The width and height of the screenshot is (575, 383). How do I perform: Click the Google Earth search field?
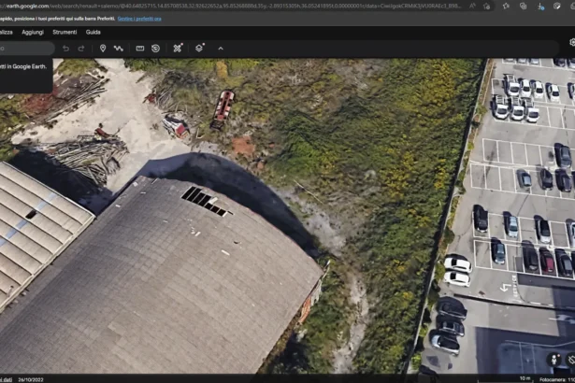[23, 48]
